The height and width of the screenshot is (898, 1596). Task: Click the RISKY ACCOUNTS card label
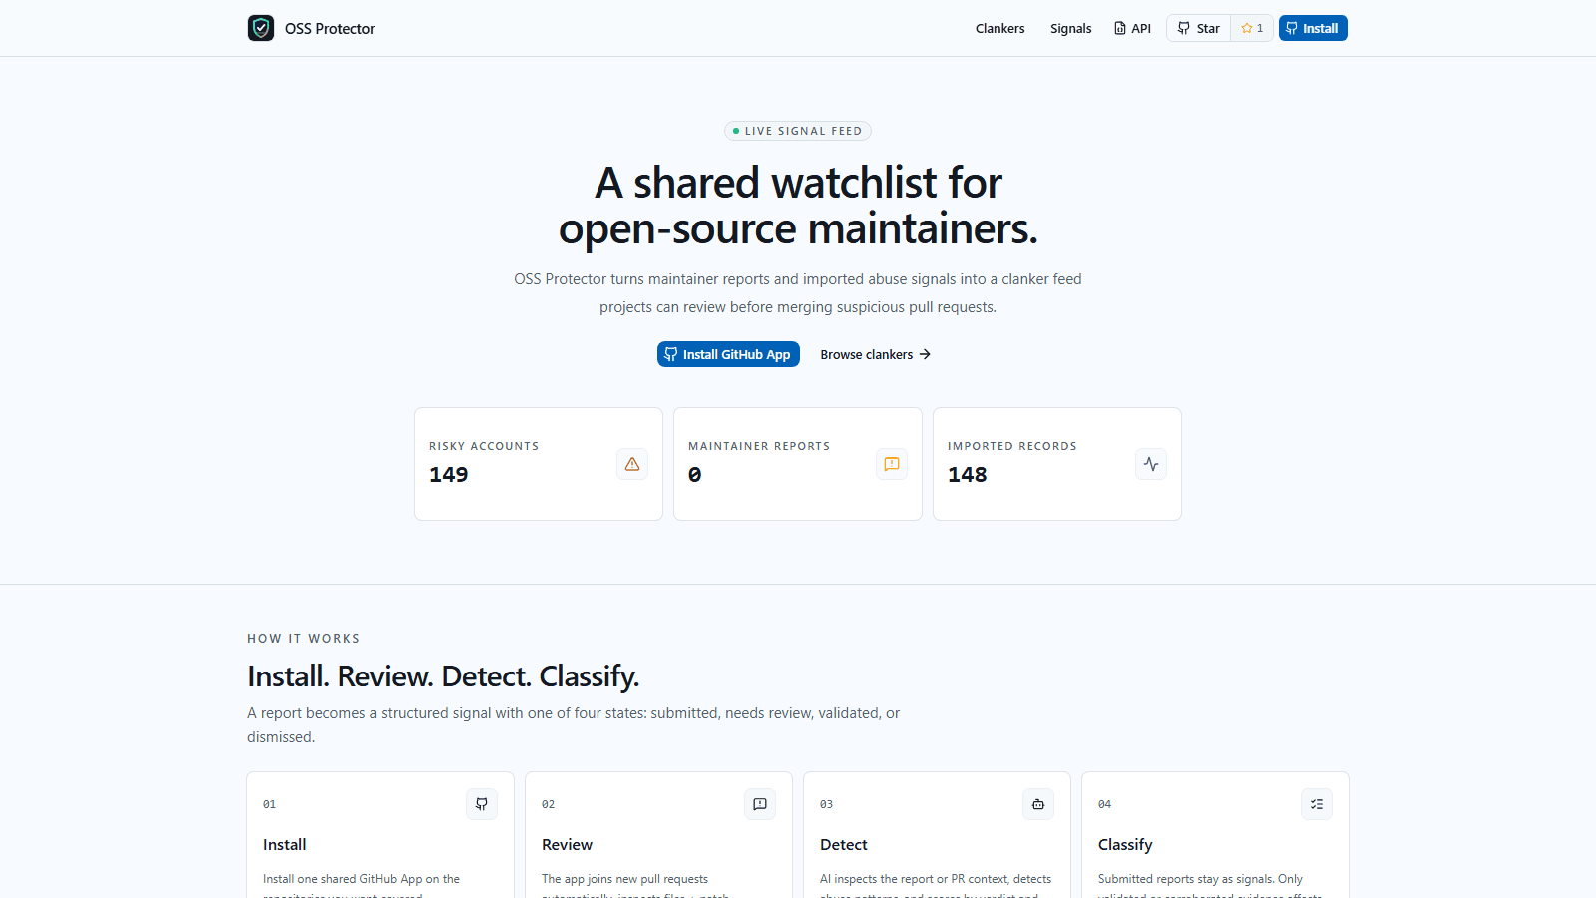click(484, 446)
